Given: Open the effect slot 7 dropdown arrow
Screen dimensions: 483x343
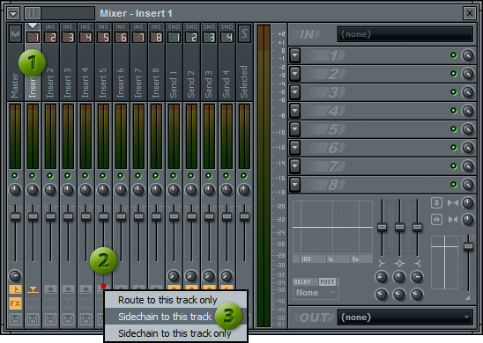Looking at the screenshot, I should [x=294, y=166].
